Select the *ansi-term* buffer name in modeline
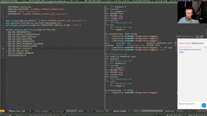The width and height of the screenshot is (207, 116). pyautogui.click(x=120, y=111)
